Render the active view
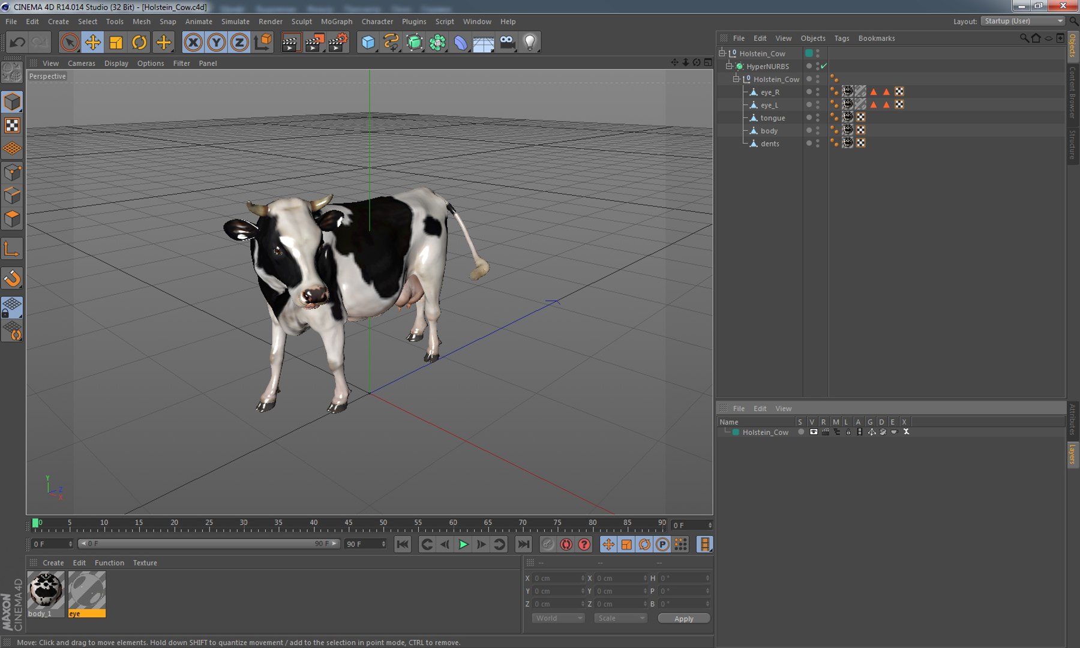The height and width of the screenshot is (648, 1080). [291, 43]
